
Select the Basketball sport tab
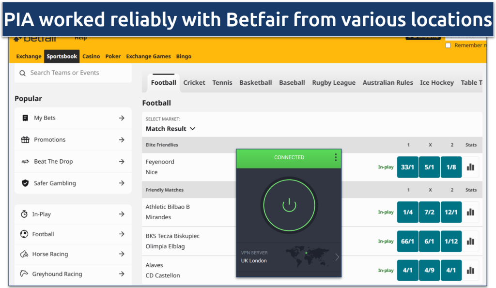click(x=256, y=83)
